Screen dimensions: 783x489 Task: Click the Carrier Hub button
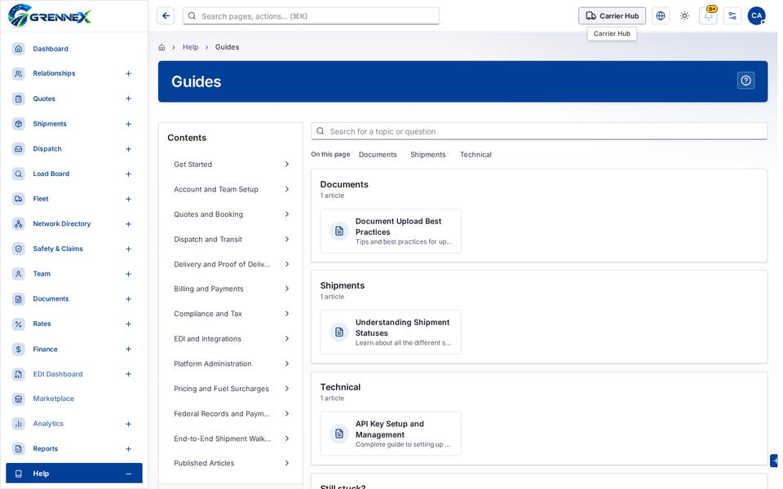tap(612, 16)
